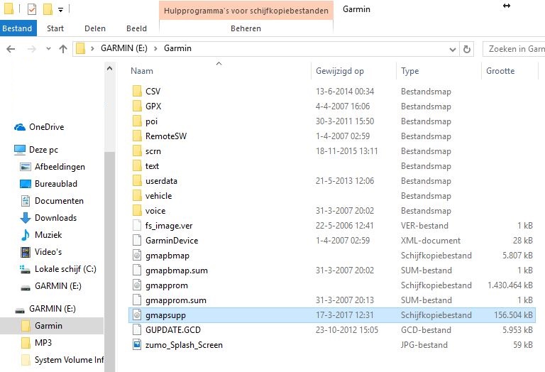The height and width of the screenshot is (372, 545).
Task: Select the text folder row
Action: point(332,166)
